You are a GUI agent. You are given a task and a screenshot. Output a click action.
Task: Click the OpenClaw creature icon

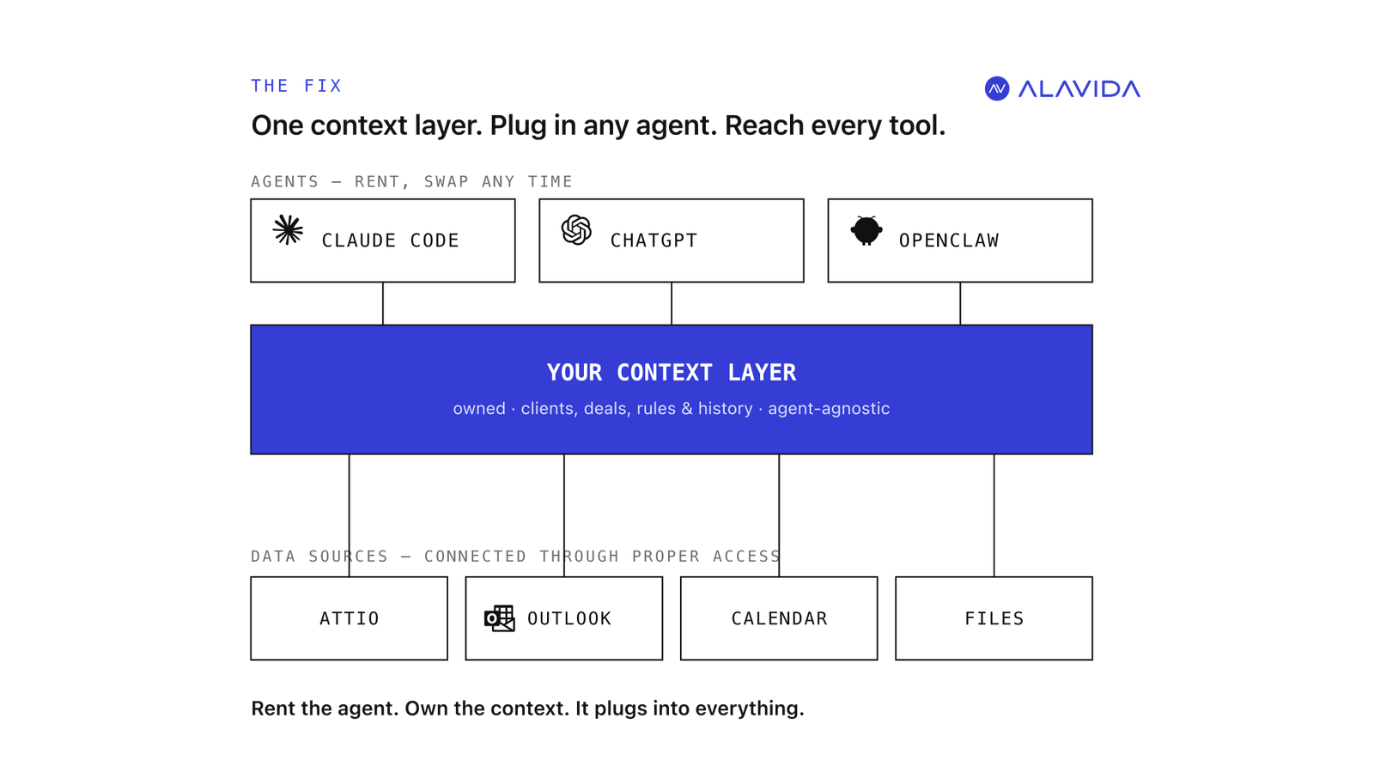(x=866, y=230)
